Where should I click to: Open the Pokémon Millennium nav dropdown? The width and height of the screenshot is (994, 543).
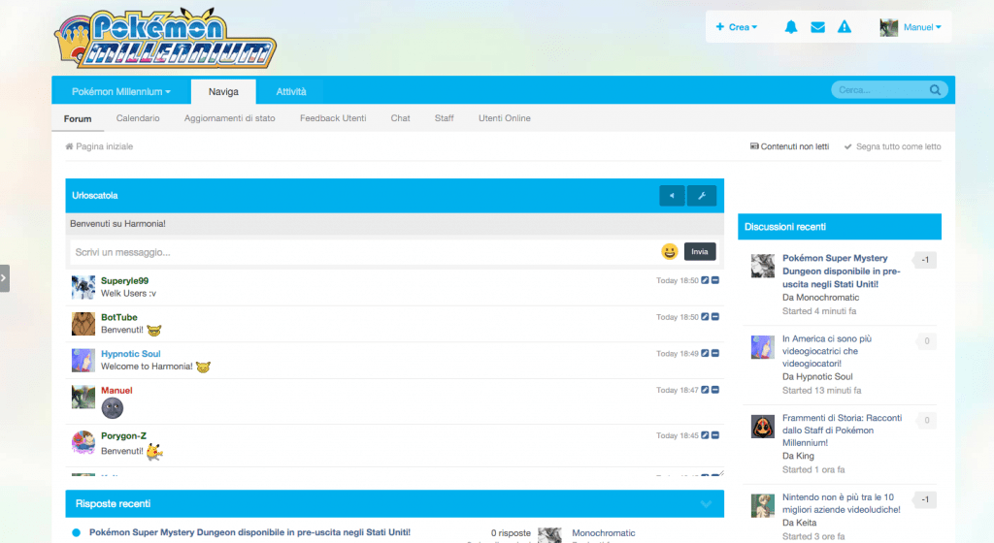click(x=121, y=92)
